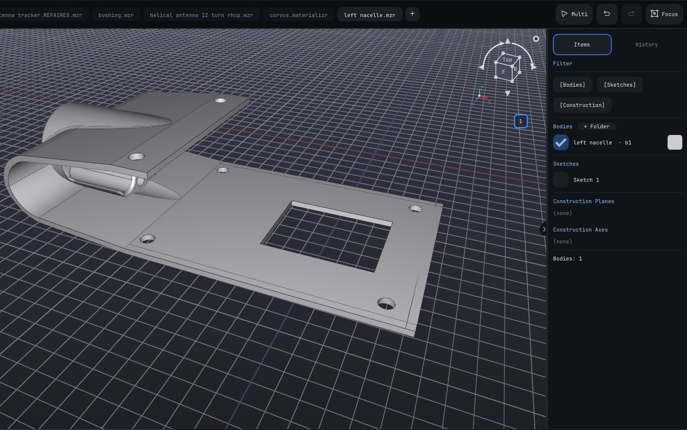Screen dimensions: 687x430
Task: Select the left nacelle.mzr tab
Action: 370,15
